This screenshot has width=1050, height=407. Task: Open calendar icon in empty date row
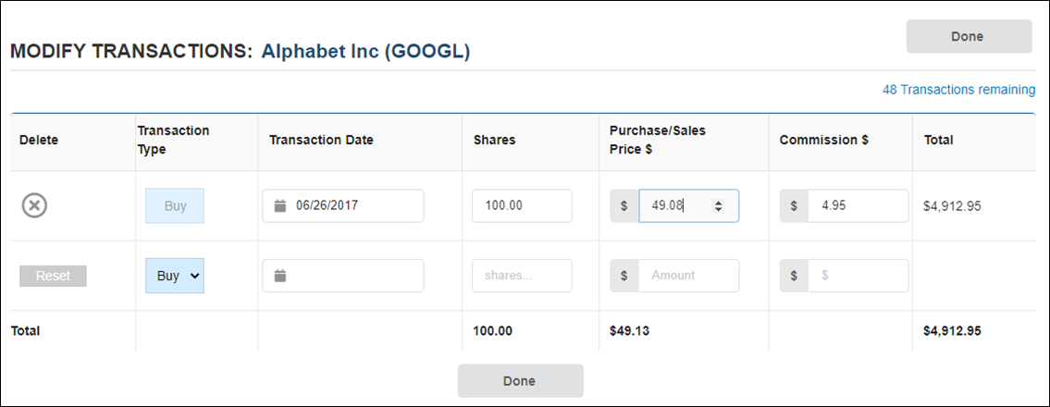280,275
